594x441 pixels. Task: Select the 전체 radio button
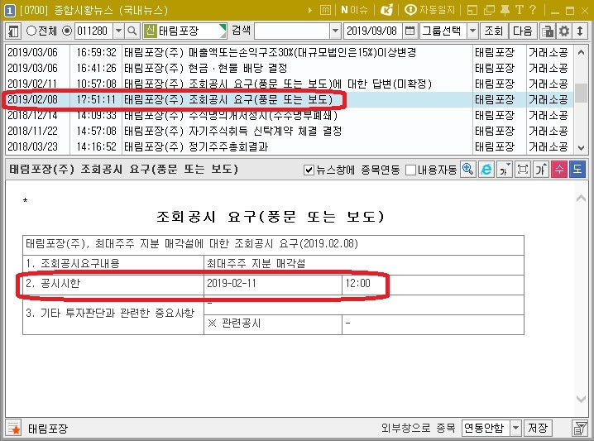(x=31, y=31)
